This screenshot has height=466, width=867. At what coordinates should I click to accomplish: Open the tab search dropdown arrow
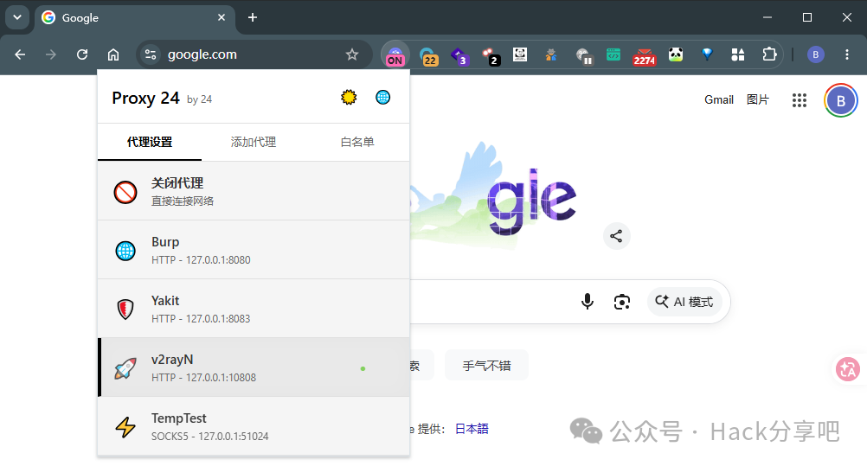coord(17,17)
